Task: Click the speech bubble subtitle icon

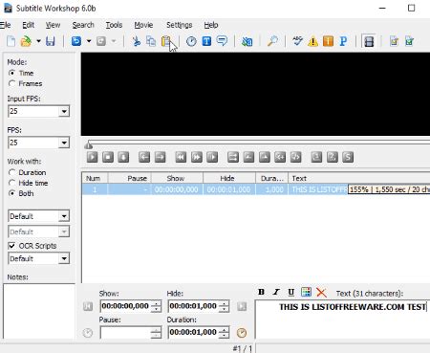Action: coord(222,41)
